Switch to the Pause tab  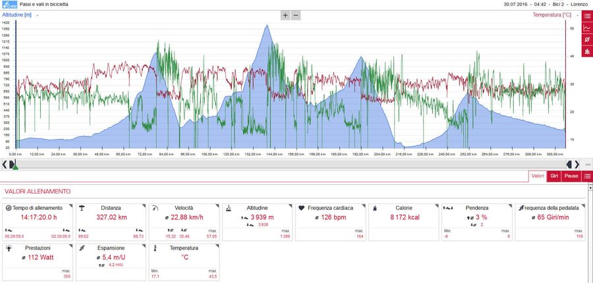tap(571, 176)
